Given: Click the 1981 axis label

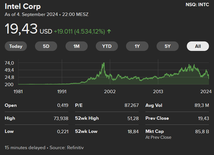Looking at the screenshot, I should pos(18,91).
